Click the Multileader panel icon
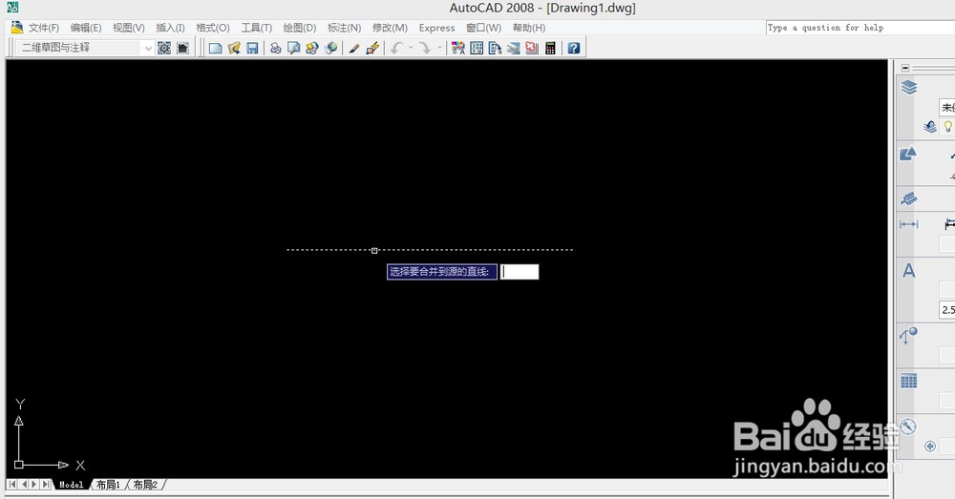 pyautogui.click(x=908, y=335)
